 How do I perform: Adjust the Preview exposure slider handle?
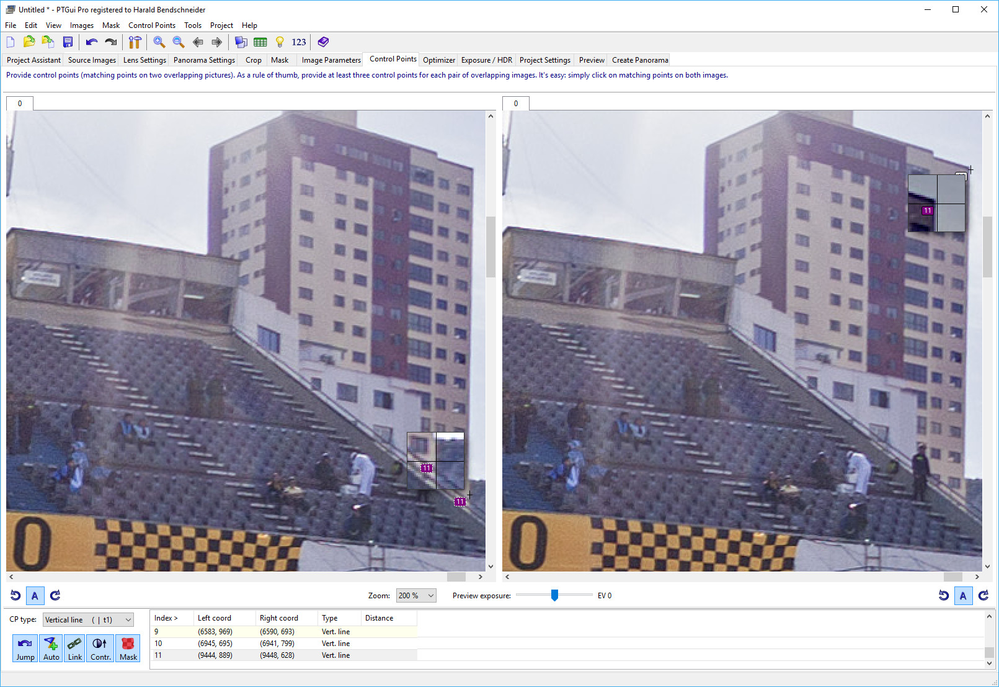coord(554,596)
